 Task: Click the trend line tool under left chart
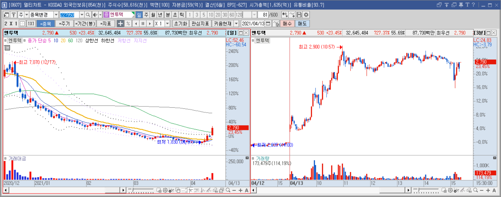coord(209,190)
